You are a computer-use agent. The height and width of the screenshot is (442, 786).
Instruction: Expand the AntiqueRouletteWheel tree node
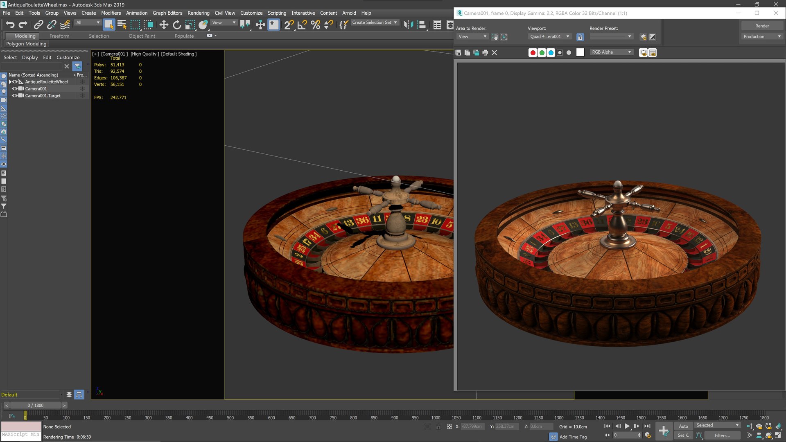tap(10, 82)
